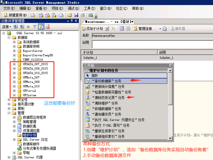Select the Maintenance Cleanup task

(126, 103)
